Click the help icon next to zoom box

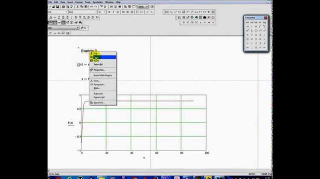152,7
